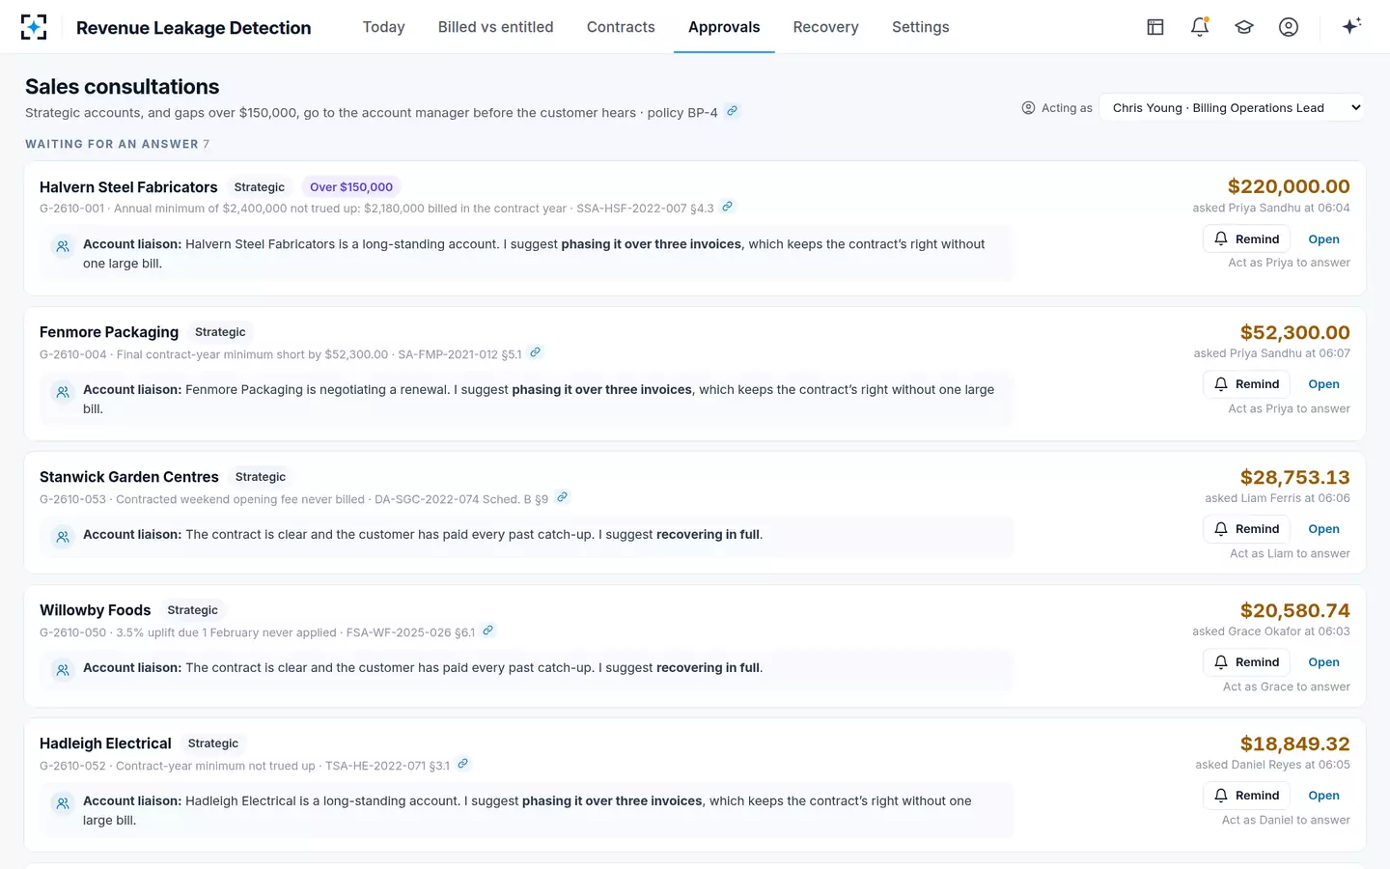Launch the sparkle AI assistant icon
The width and height of the screenshot is (1390, 869).
[1351, 26]
